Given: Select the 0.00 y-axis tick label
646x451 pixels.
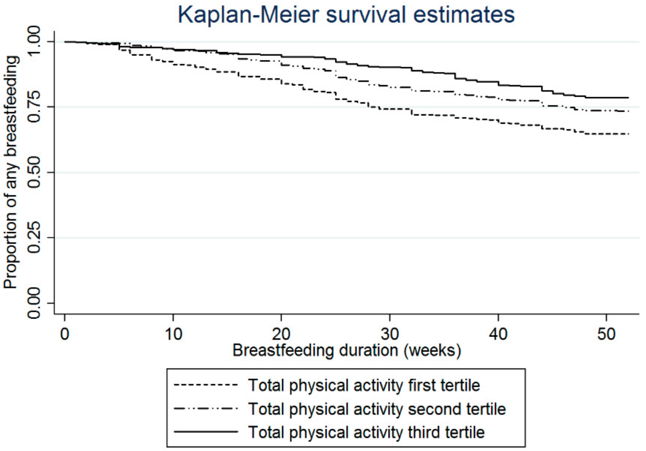Looking at the screenshot, I should pos(33,303).
